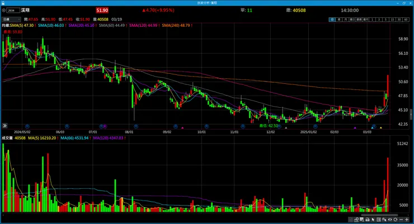Select the 還日 adjusted daily tab

click(x=352, y=20)
